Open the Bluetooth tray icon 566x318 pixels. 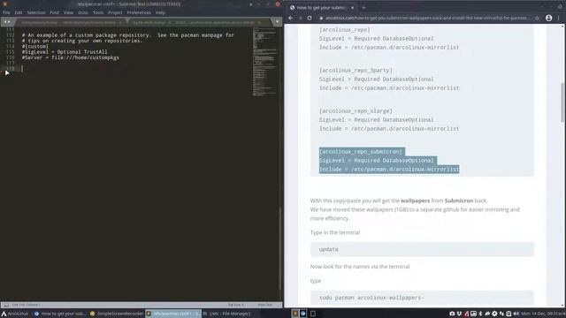(x=480, y=314)
